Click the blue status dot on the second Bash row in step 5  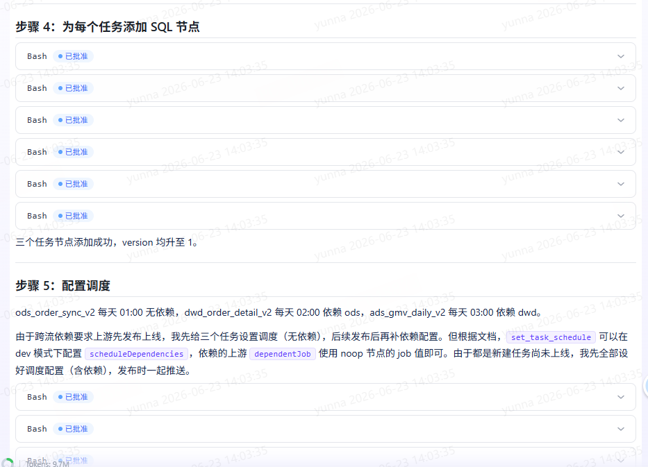coord(60,429)
